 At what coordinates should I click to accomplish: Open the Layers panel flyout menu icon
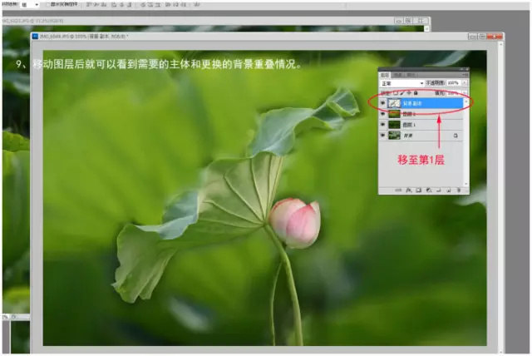pos(465,75)
